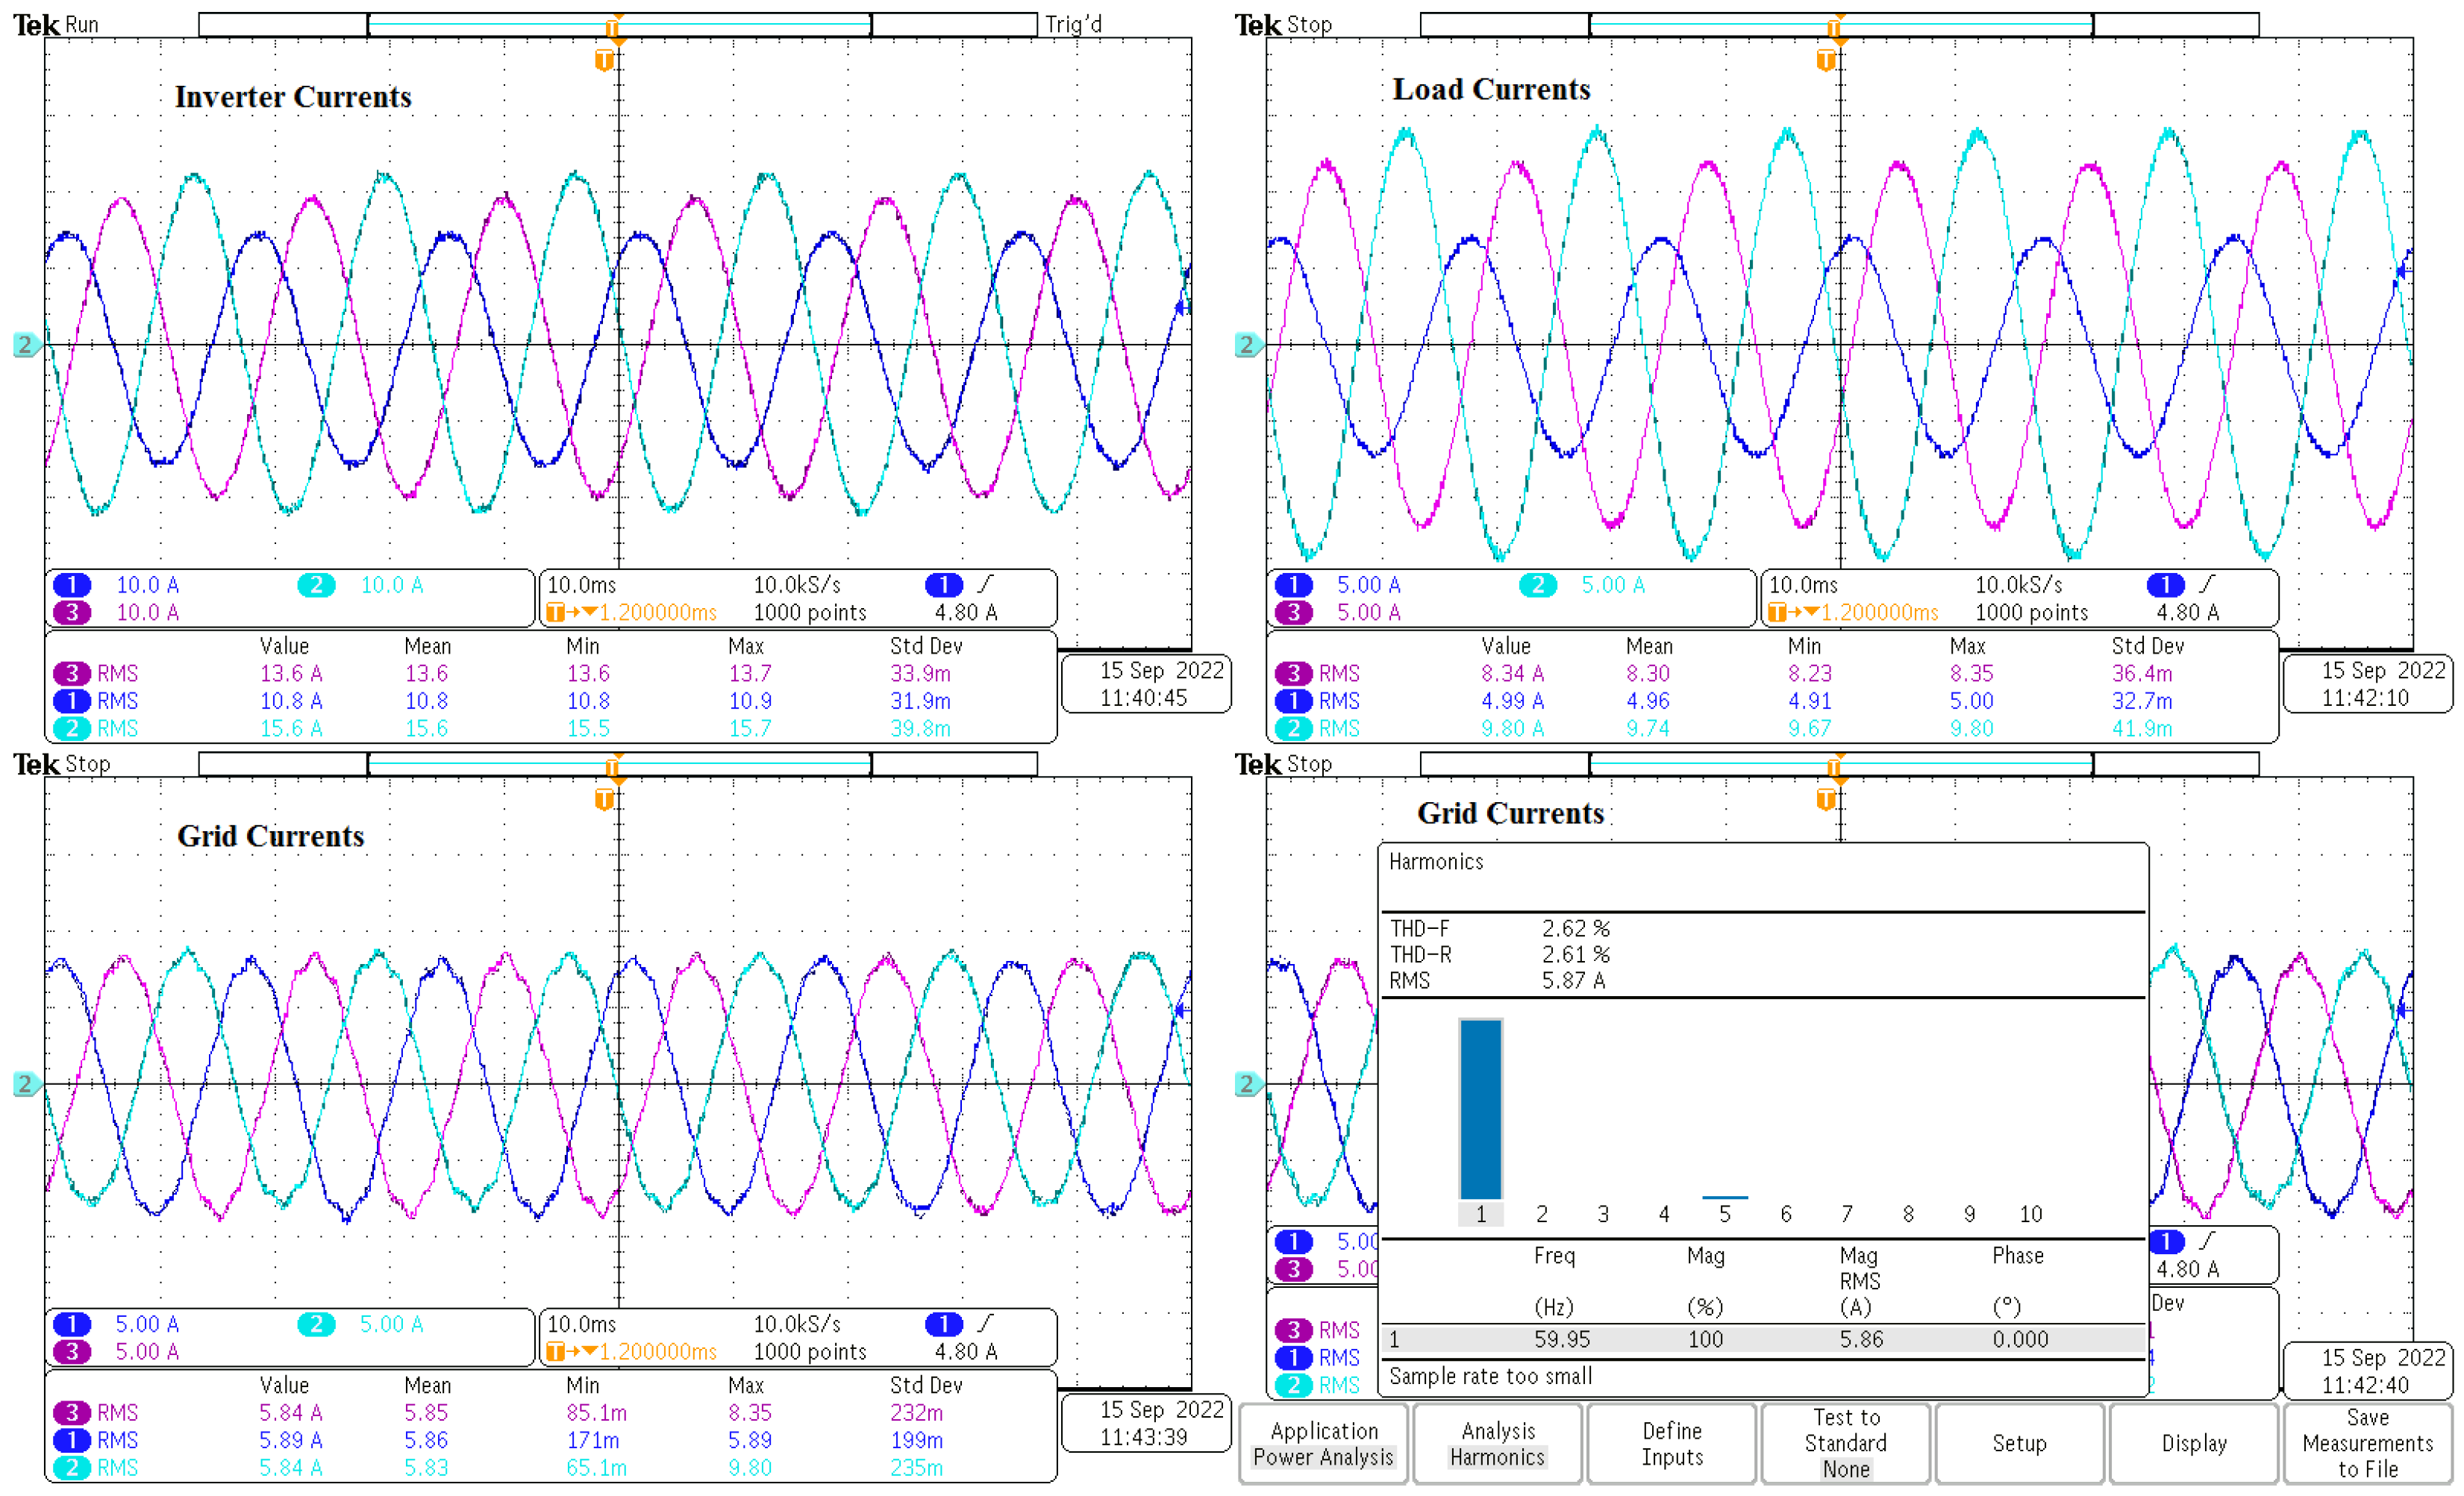Click the fundamental frequency 59.95 value
This screenshot has width=2464, height=1496.
(1562, 1339)
